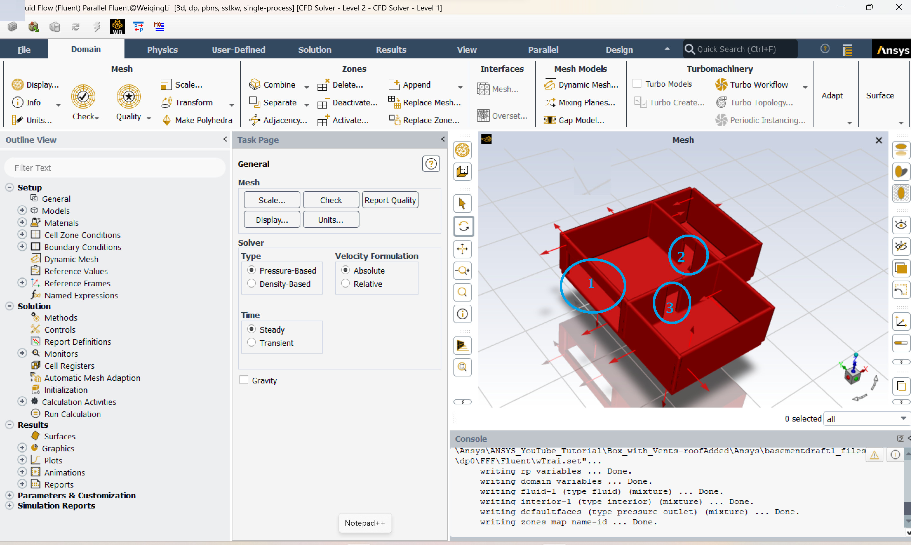
Task: Click the mesh Check icon in the ribbon
Action: pyautogui.click(x=83, y=96)
